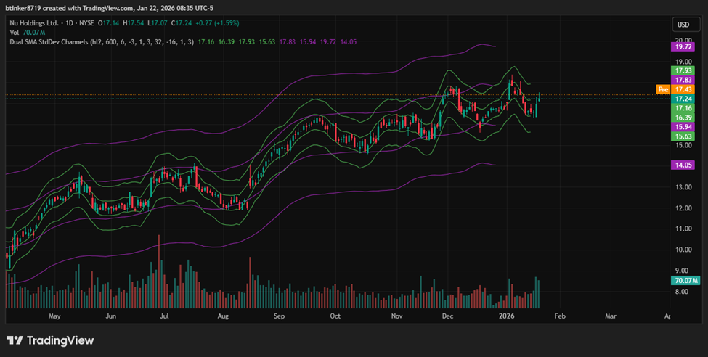Click the TradingView logo icon
Viewport: 708px width, 357px height.
click(x=15, y=340)
